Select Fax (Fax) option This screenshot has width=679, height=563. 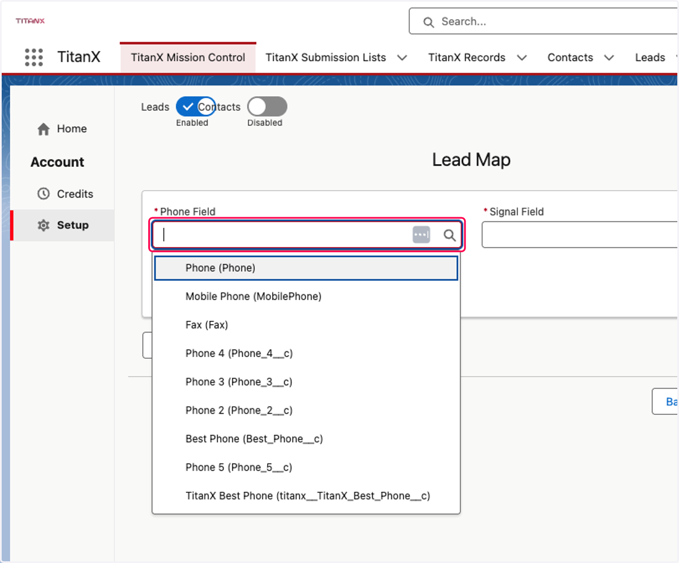pos(306,325)
